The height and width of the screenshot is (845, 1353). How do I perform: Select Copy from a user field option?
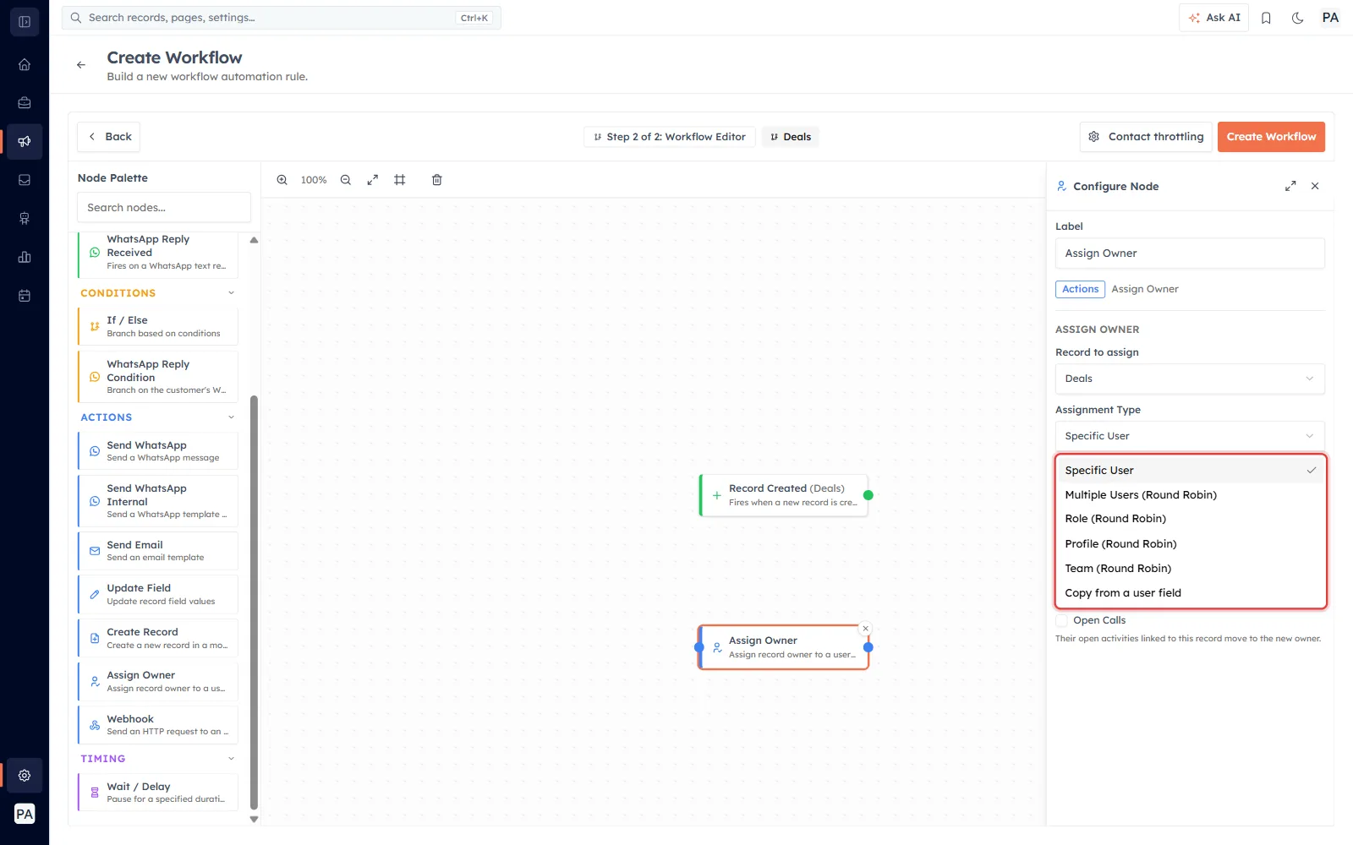pos(1191,593)
